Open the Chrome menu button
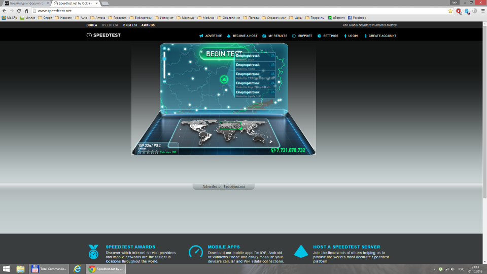The height and width of the screenshot is (274, 487). pyautogui.click(x=482, y=11)
